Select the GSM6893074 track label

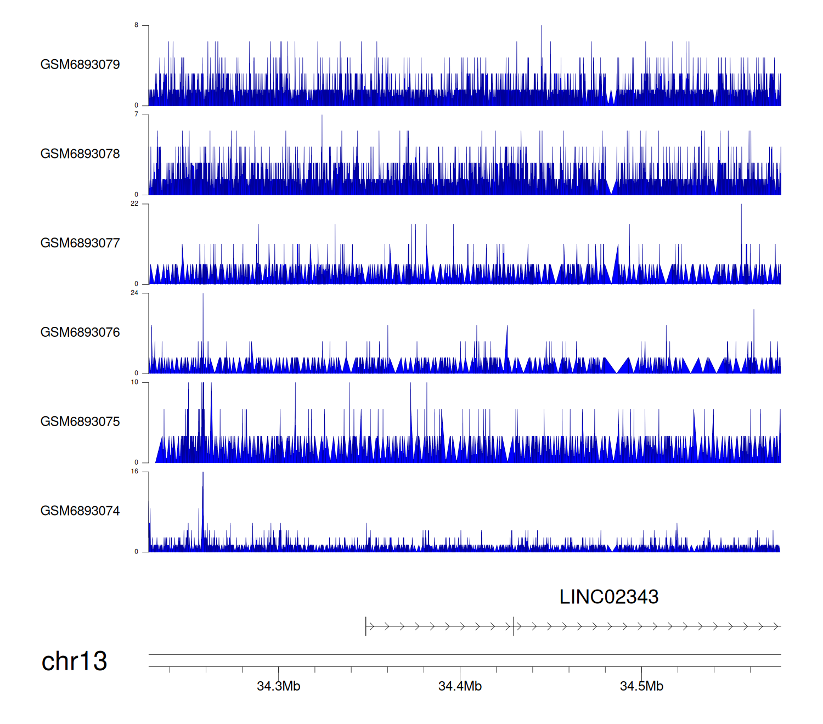point(80,511)
